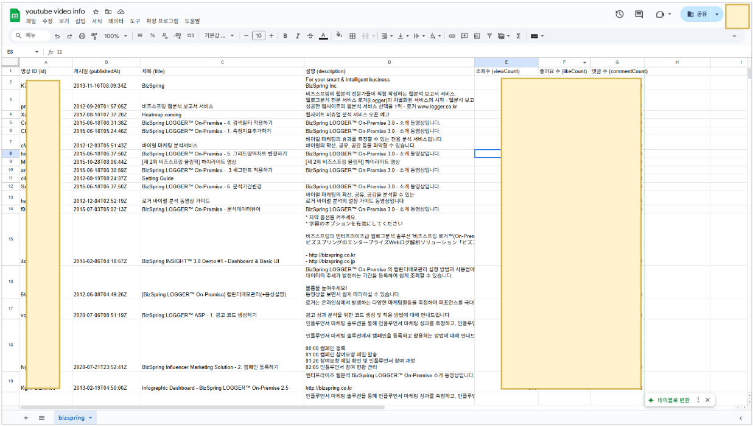This screenshot has width=753, height=427.
Task: Toggle strikethrough formatting
Action: [310, 36]
